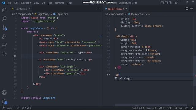Click the horizontal scrollbar in CSS editor
Viewport: 196px width, 110px height.
tap(151, 105)
